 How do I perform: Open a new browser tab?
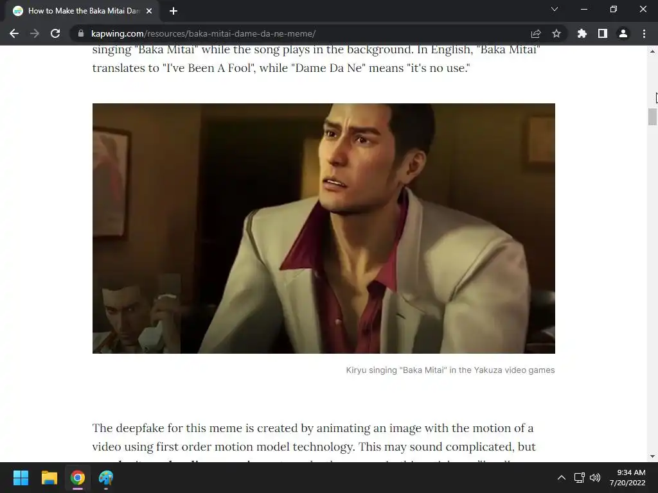coord(173,11)
